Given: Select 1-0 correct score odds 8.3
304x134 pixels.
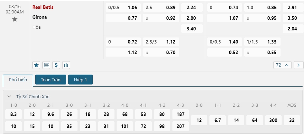Looking at the screenshot, I should tap(14, 114).
